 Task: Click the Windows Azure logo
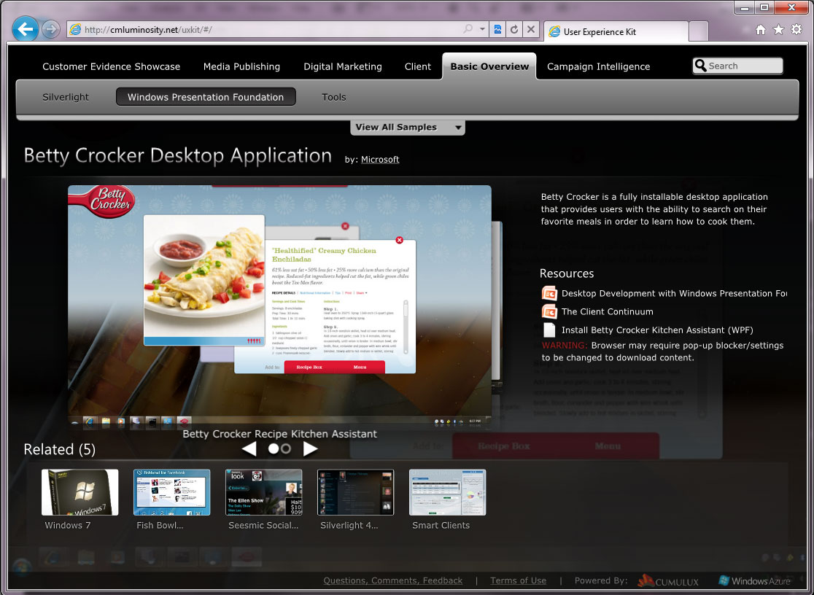tap(755, 581)
